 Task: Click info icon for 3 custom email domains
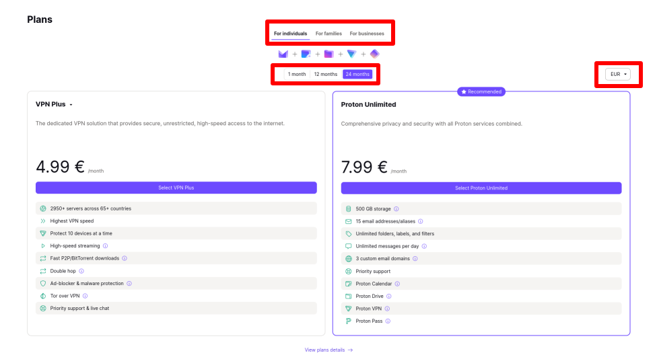click(415, 259)
